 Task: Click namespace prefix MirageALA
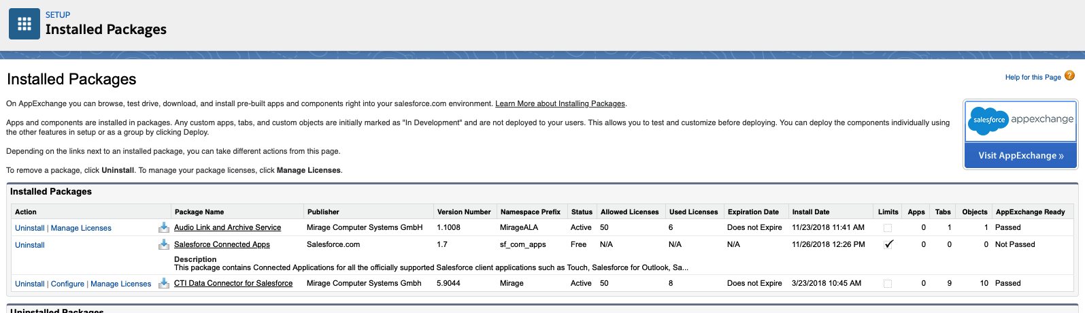tap(519, 227)
